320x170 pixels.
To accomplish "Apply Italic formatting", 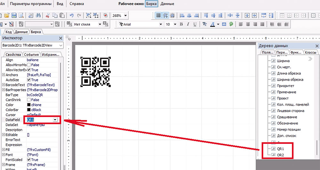I will pos(188,24).
